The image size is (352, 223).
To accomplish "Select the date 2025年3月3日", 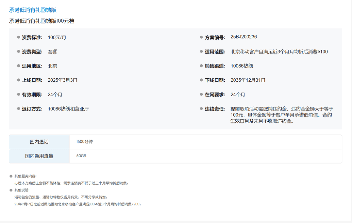I will coord(63,80).
